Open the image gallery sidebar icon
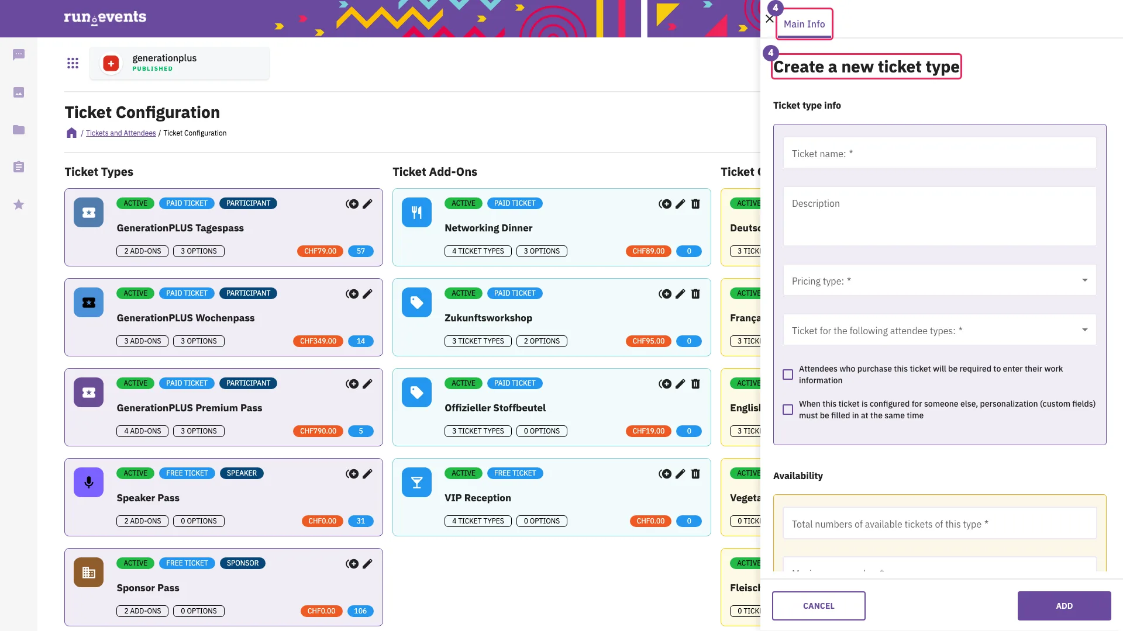1123x631 pixels. (x=19, y=92)
